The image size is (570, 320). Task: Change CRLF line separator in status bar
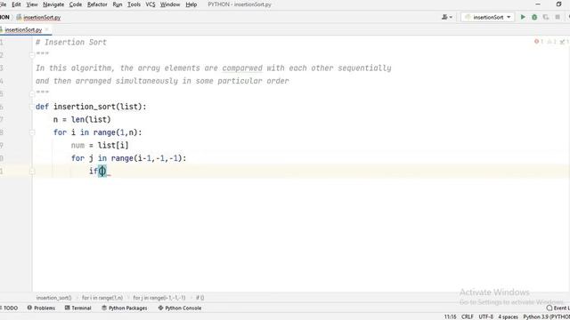467,316
